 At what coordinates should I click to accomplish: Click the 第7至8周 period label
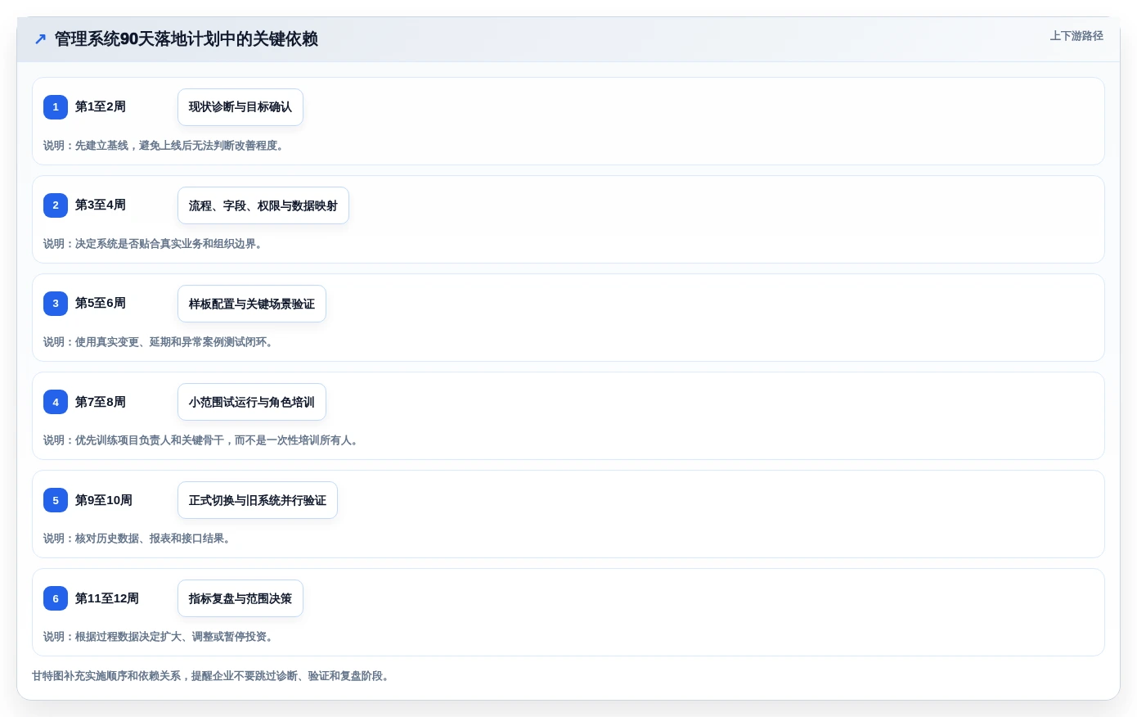(x=101, y=402)
